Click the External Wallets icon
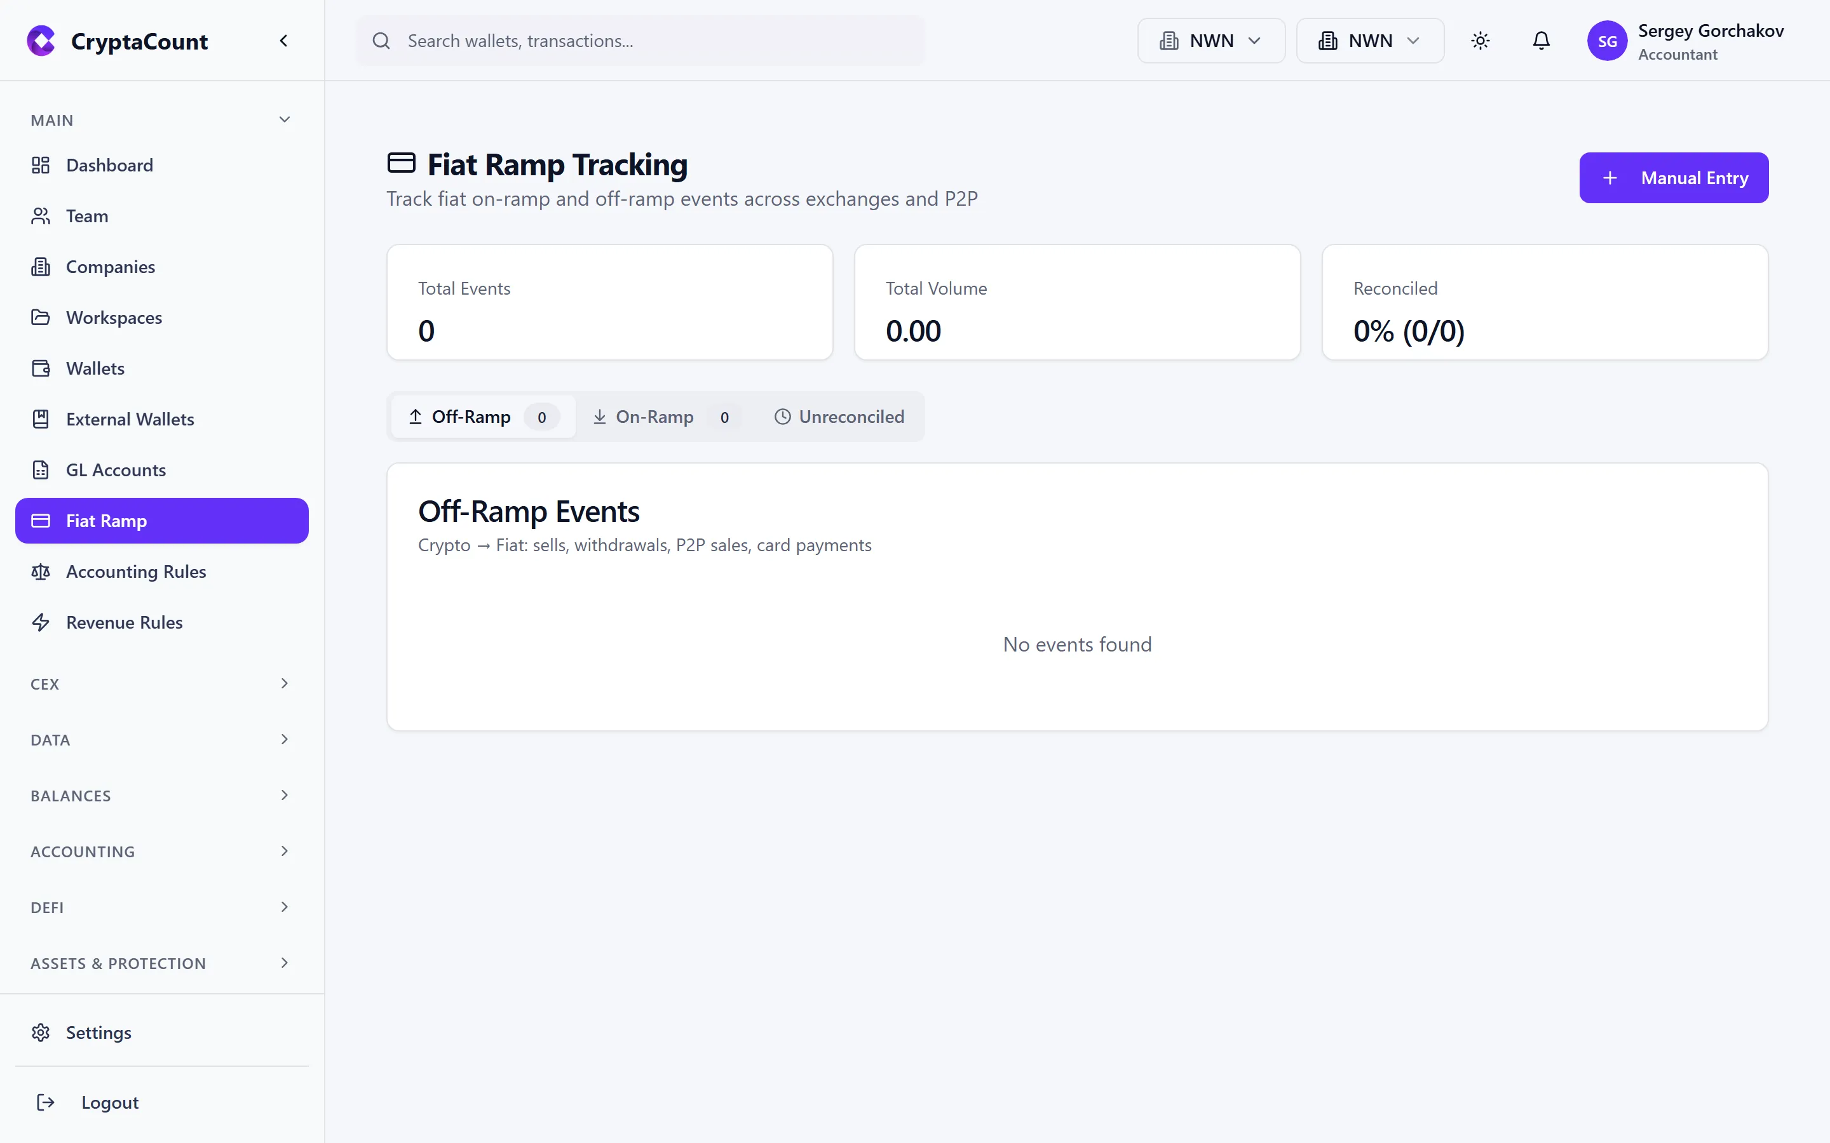1830x1143 pixels. [41, 419]
